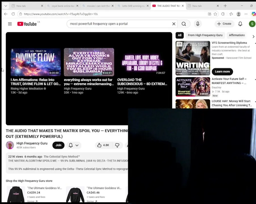Add this page to favorites star

point(215,14)
